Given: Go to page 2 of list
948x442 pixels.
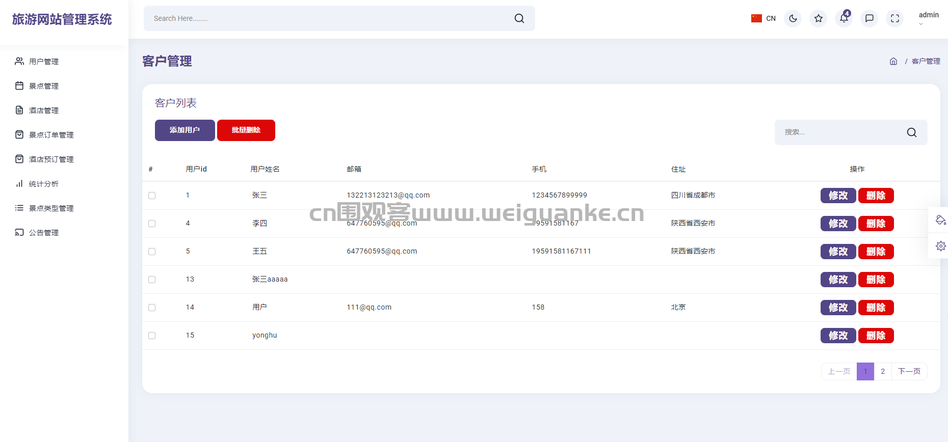Looking at the screenshot, I should (x=882, y=371).
